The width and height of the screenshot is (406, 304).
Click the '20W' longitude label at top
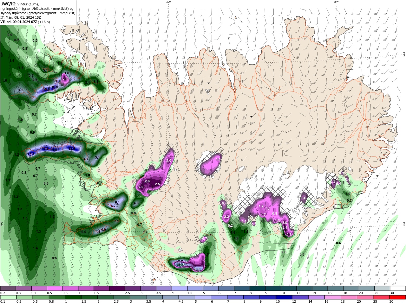(169, 2)
